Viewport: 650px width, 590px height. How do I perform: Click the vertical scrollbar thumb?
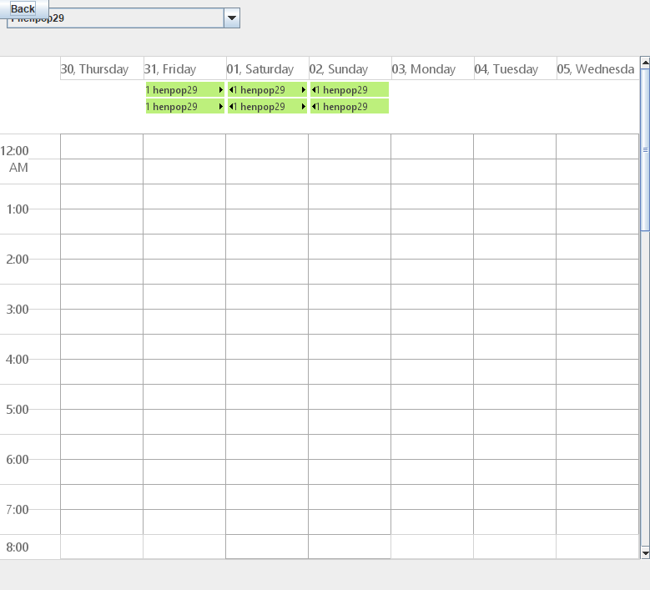point(644,150)
